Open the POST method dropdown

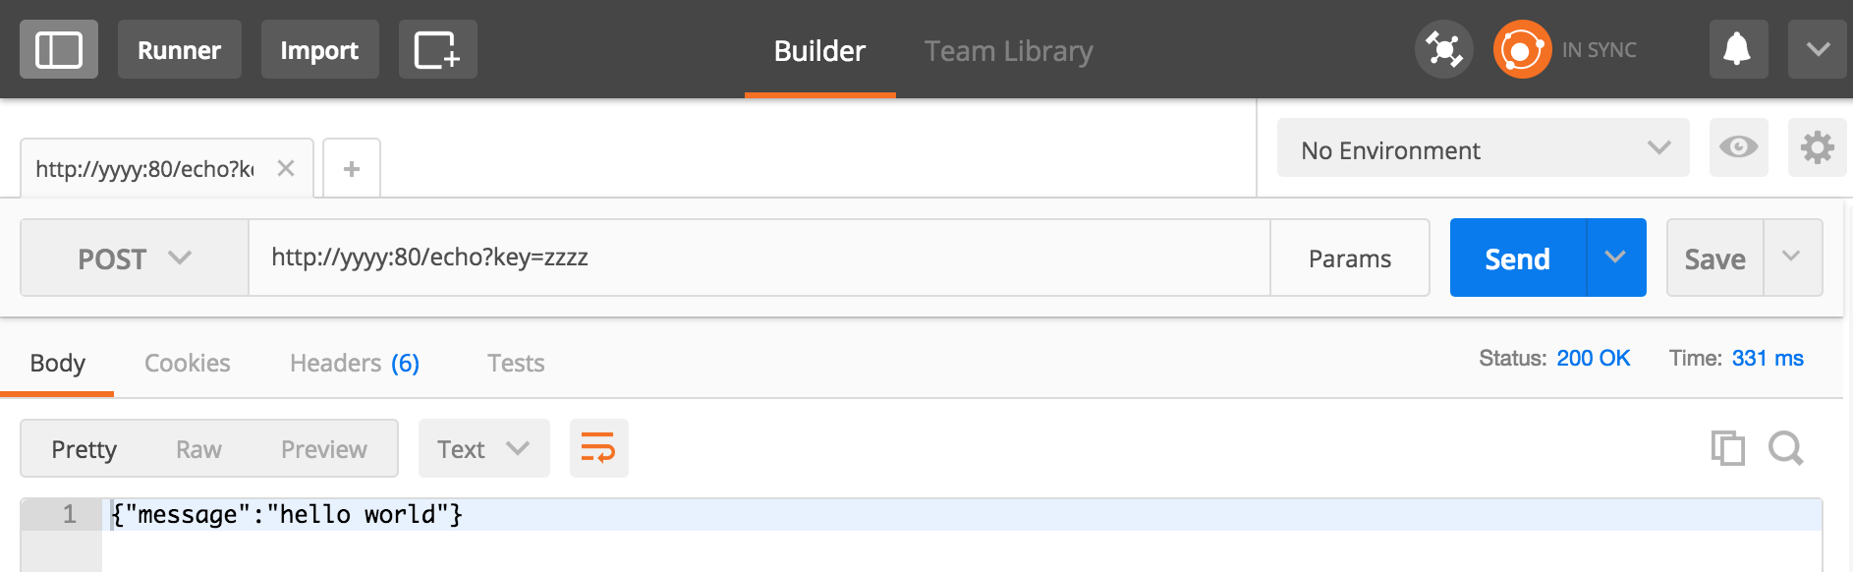click(135, 257)
